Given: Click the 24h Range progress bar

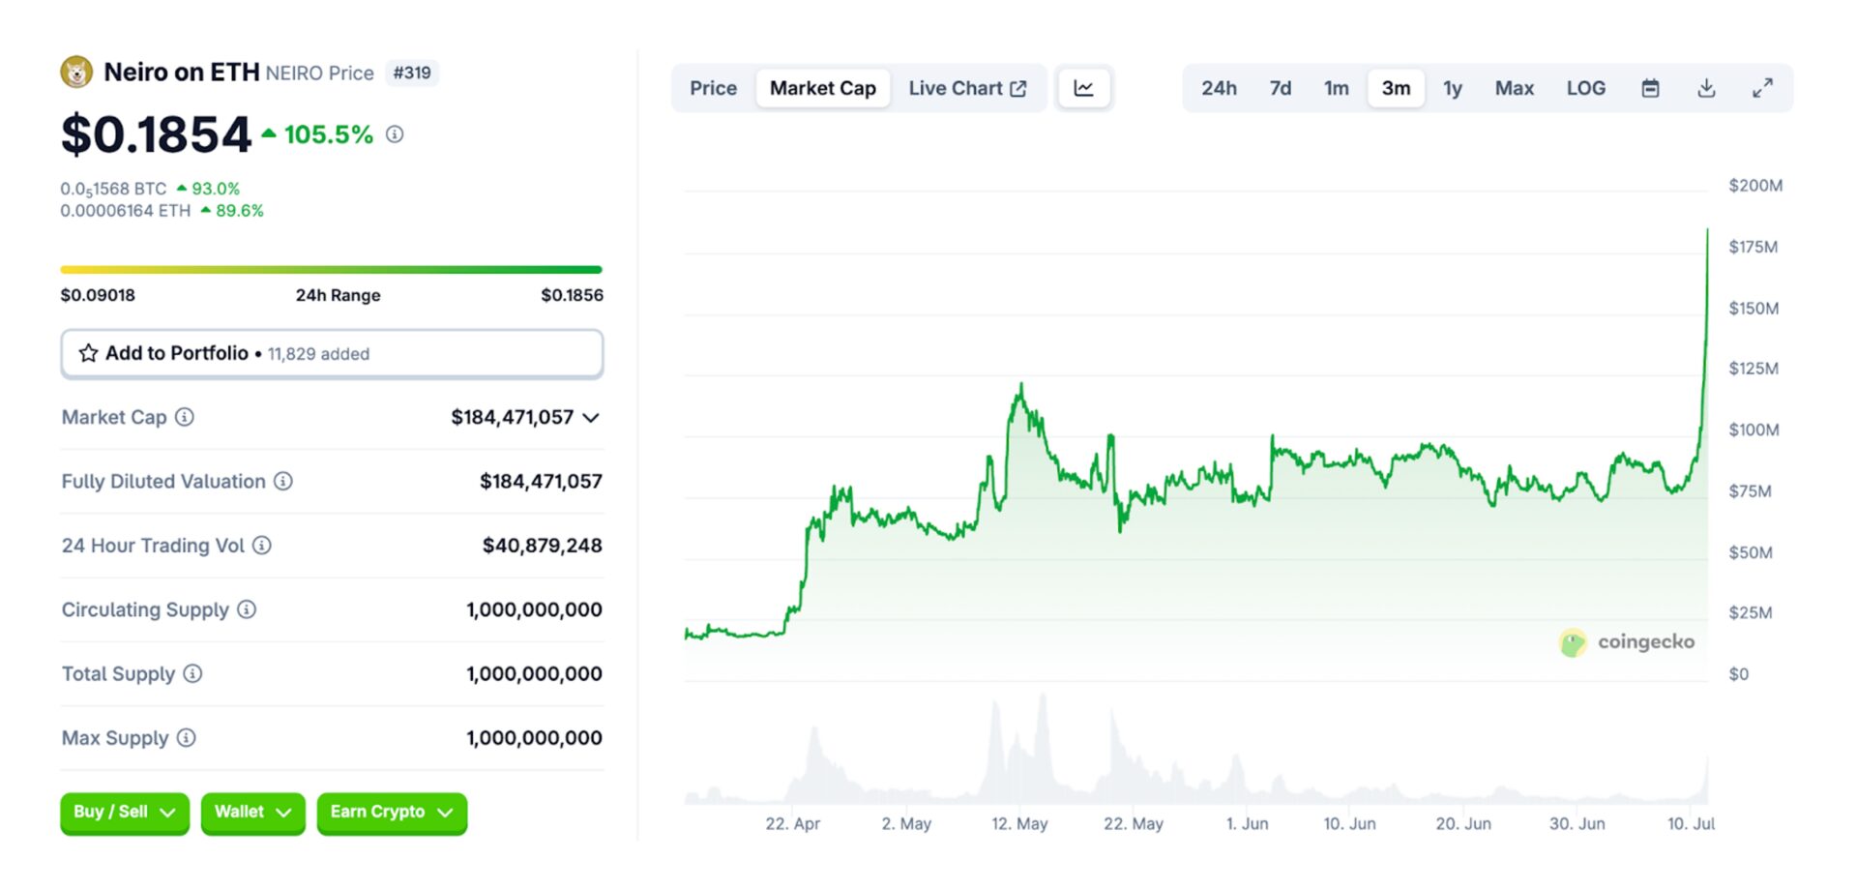Looking at the screenshot, I should click(x=332, y=270).
